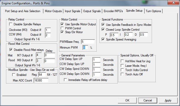Screen dimensions: 180x106
Task: Go to Port Setup and Axis Selection tab
Action: click(23, 11)
